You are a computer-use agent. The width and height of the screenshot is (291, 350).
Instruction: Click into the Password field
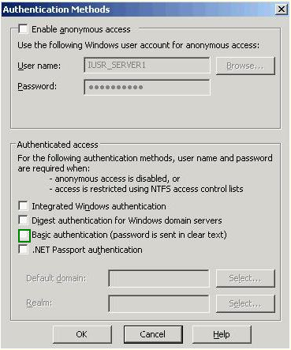click(147, 87)
